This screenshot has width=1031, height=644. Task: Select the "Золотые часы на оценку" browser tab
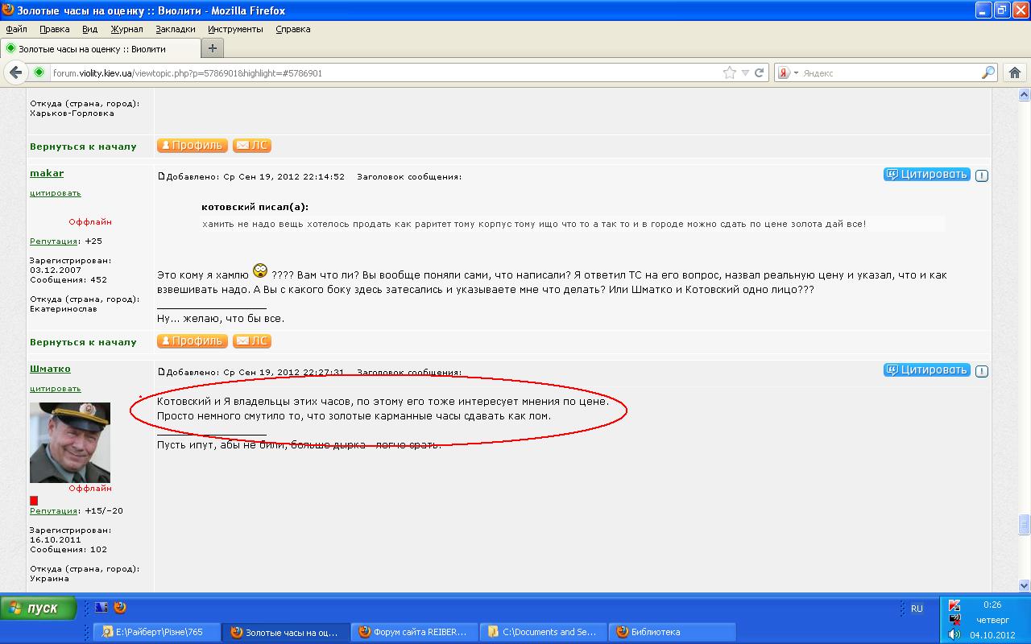pos(100,48)
